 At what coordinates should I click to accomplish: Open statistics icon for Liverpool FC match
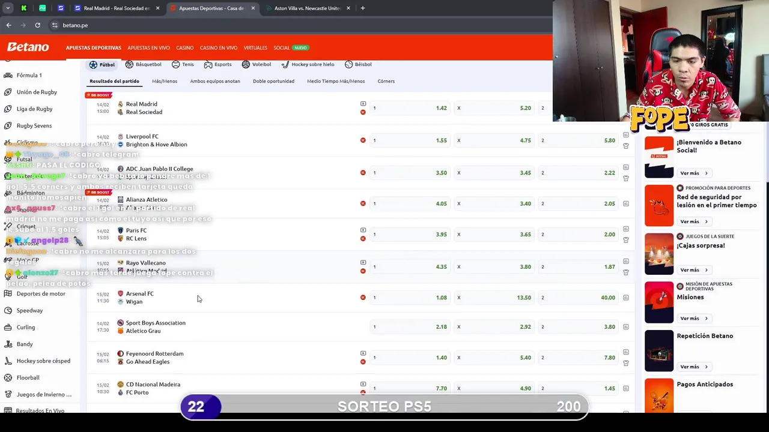coord(626,135)
